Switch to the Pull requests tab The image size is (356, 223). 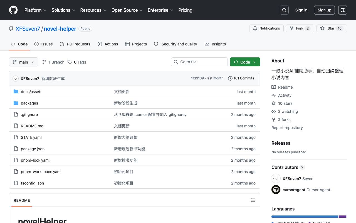point(75,44)
